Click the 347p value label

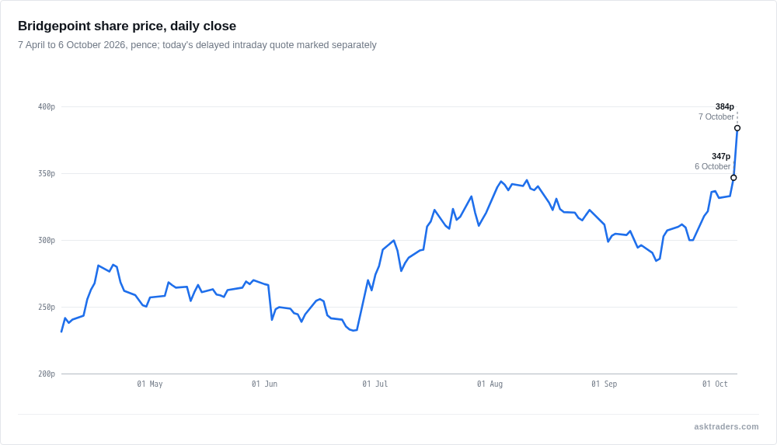(x=721, y=156)
